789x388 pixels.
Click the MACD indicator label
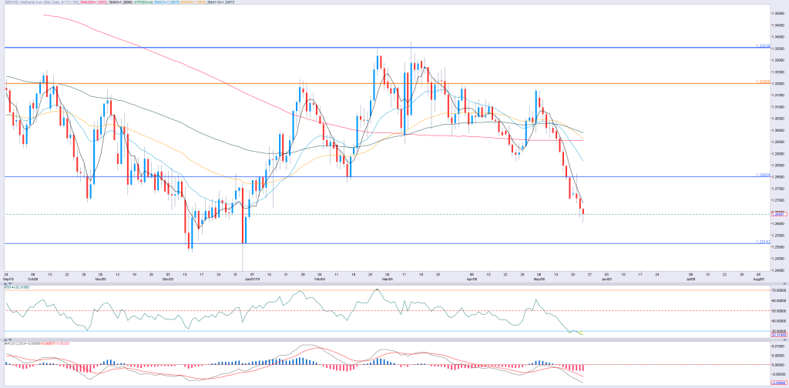pyautogui.click(x=37, y=343)
